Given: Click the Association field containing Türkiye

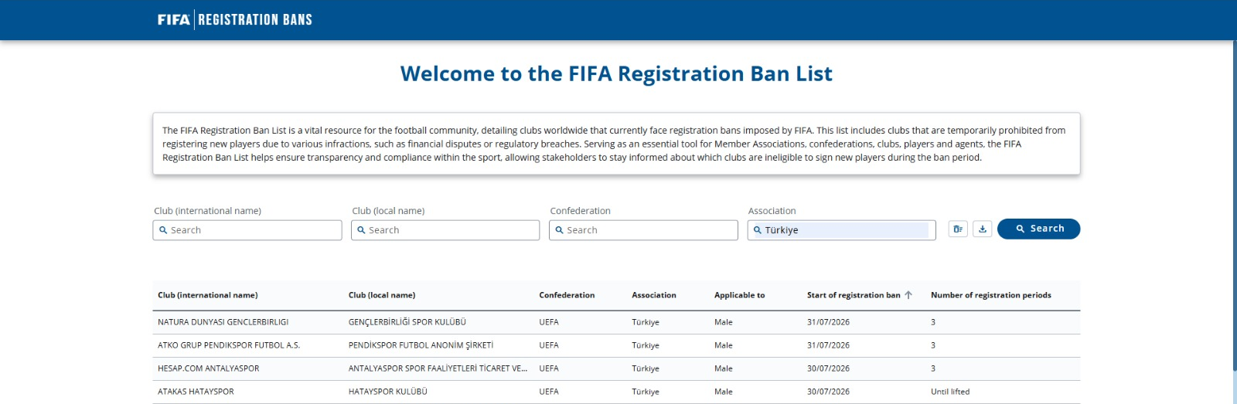Looking at the screenshot, I should pos(841,230).
